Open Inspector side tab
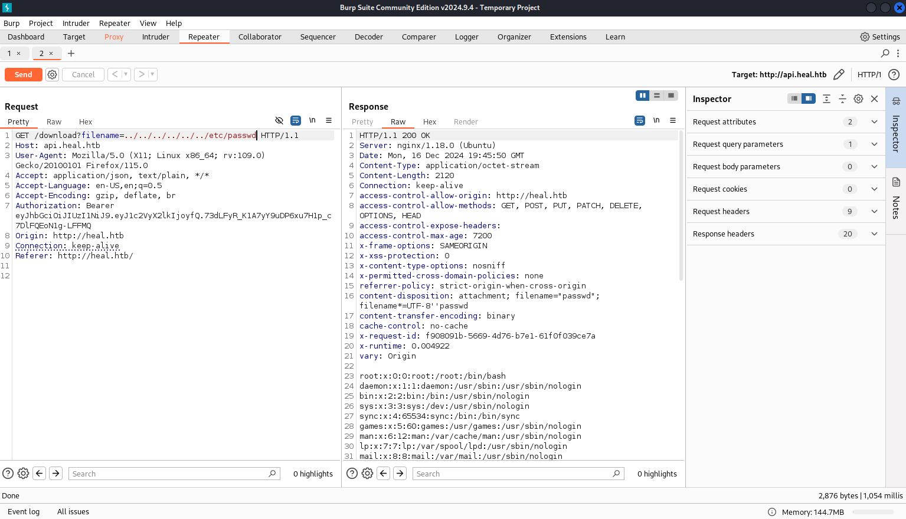906x519 pixels. point(896,127)
